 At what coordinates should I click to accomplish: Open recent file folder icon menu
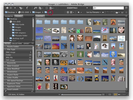coord(118,12)
